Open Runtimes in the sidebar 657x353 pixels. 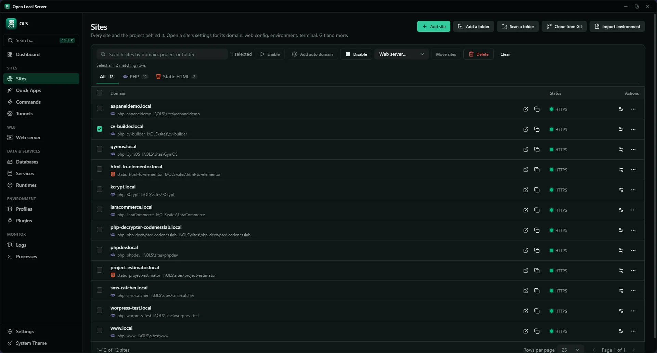41,185
